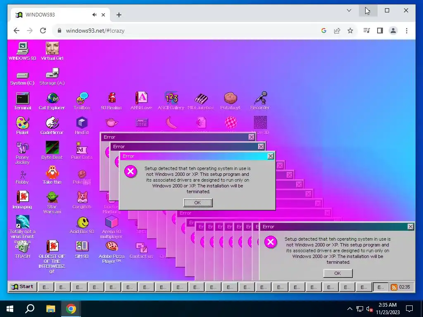Select the first Error taskbar button next to Start
Screen dimensions: 423x317
[46, 287]
